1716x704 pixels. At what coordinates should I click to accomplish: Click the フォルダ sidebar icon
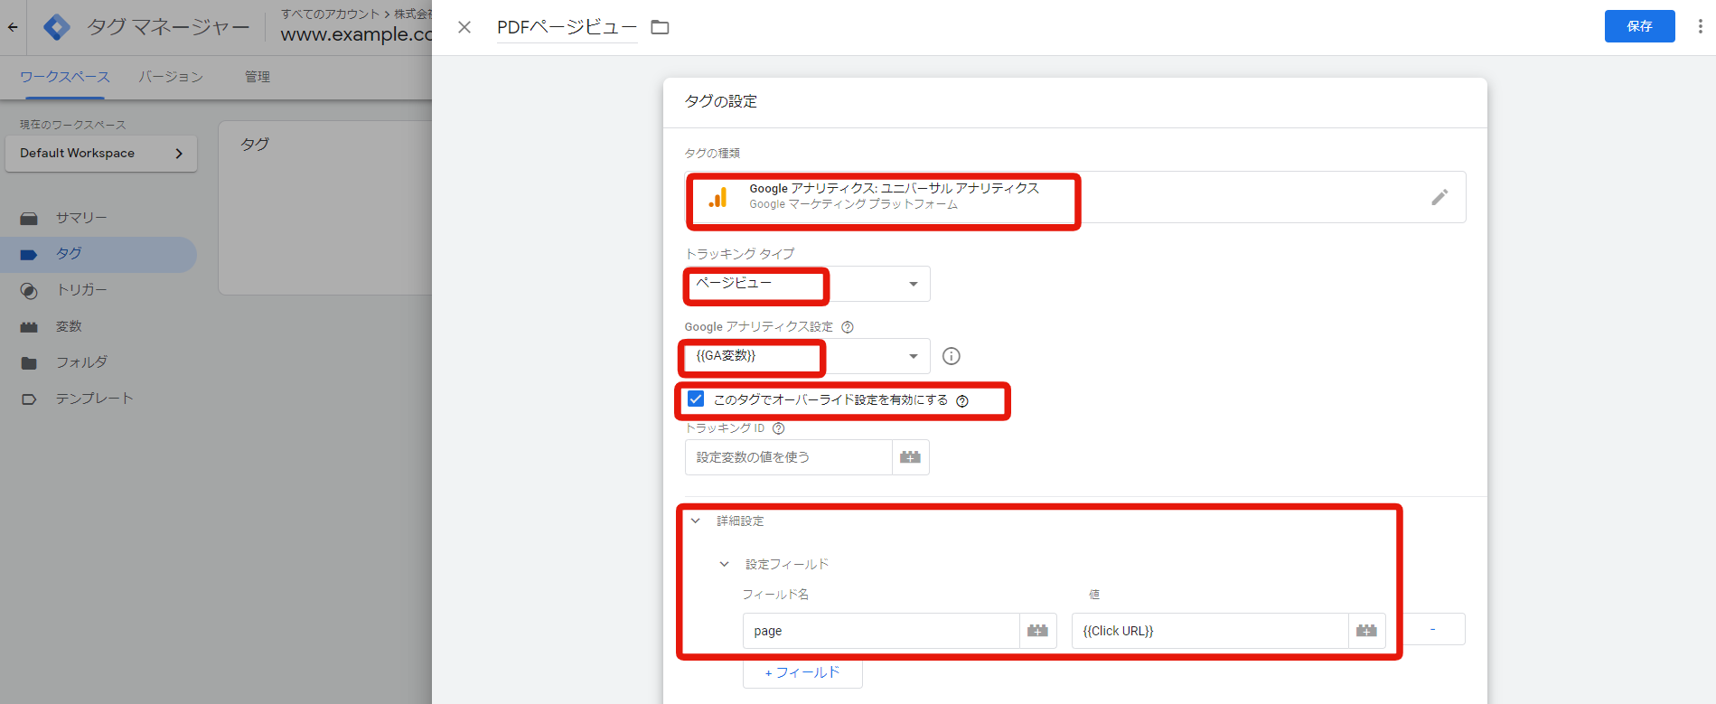pyautogui.click(x=29, y=362)
